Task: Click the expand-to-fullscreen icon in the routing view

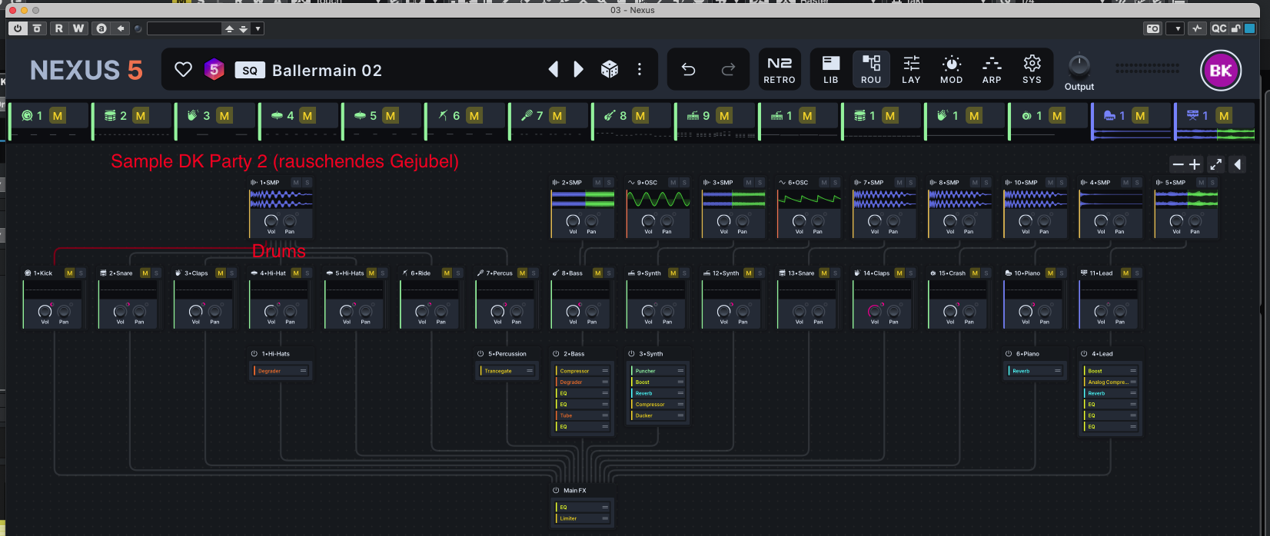Action: coord(1215,164)
